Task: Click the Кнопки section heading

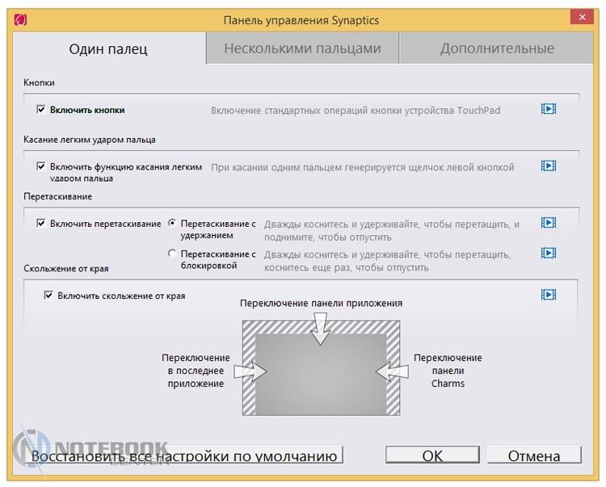Action: point(39,82)
